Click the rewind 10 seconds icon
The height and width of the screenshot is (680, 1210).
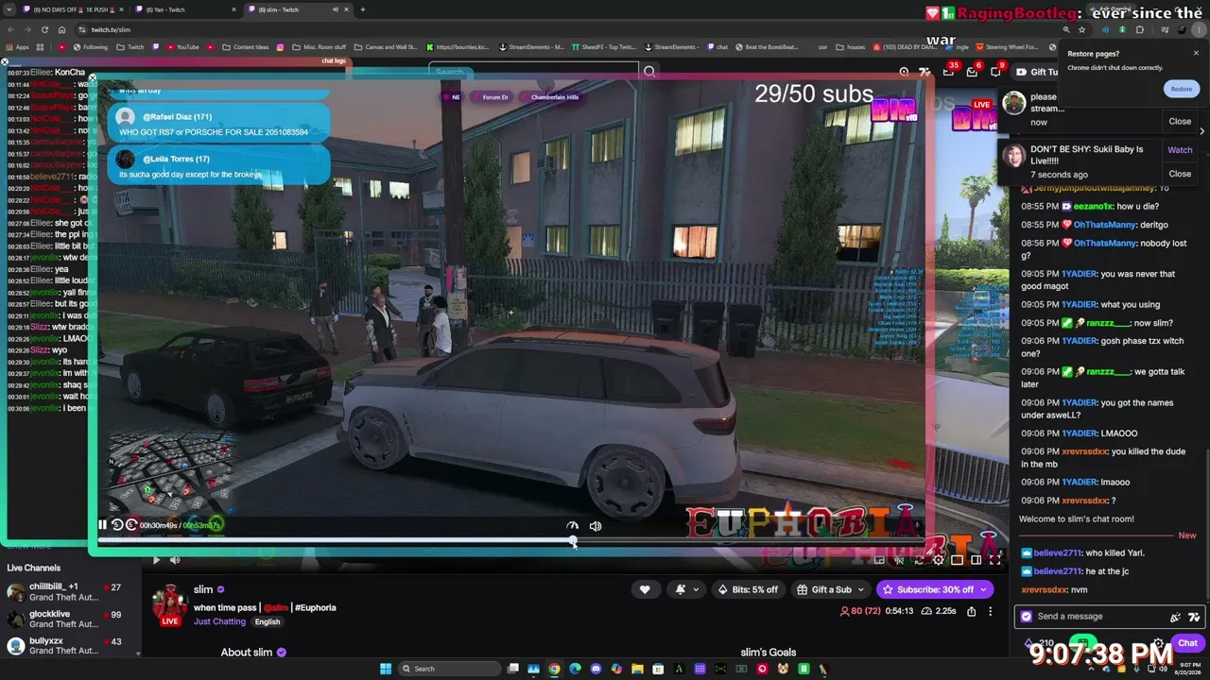click(117, 525)
